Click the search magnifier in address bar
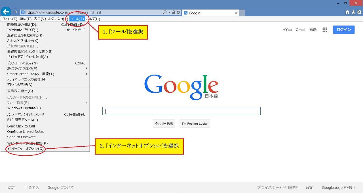Screen dimensions: 363x193 [165, 12]
